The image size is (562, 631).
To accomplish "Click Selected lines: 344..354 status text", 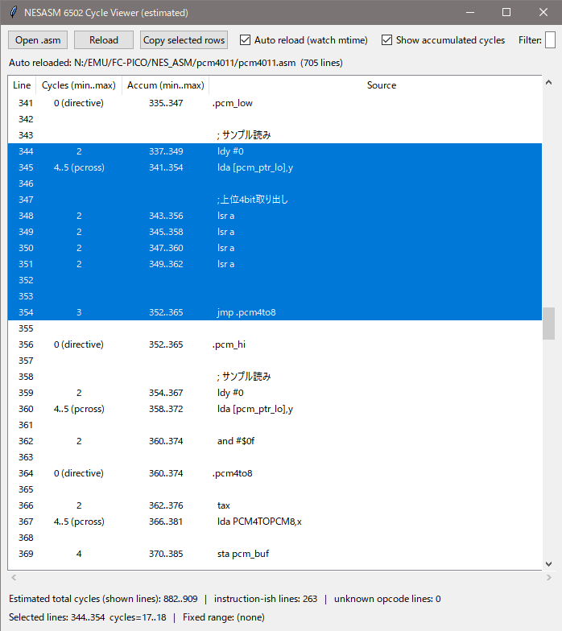I will tap(87, 617).
